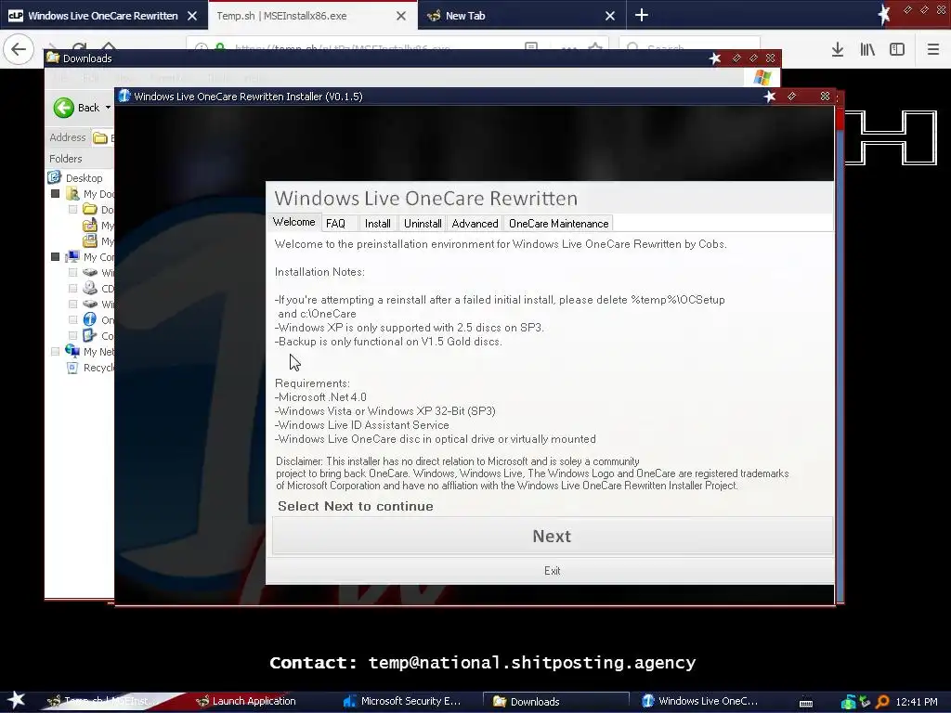
Task: Click the green Back arrow in Downloads window
Action: (64, 108)
